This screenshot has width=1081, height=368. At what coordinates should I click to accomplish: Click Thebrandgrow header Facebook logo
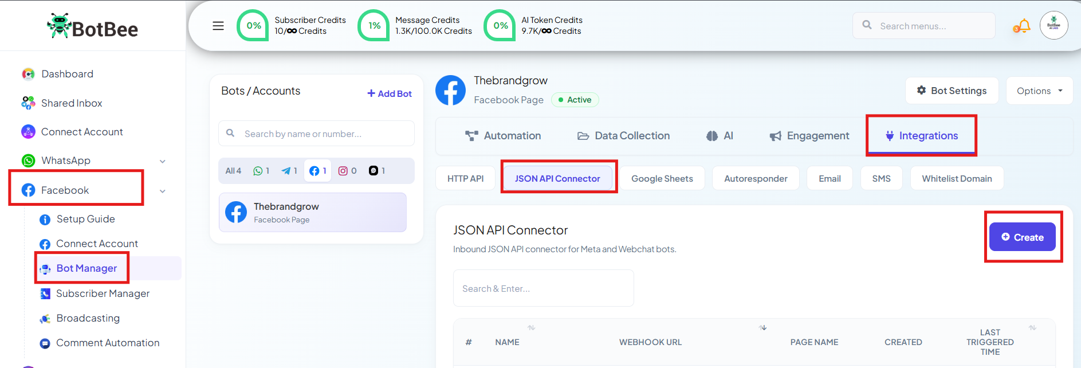pyautogui.click(x=451, y=90)
